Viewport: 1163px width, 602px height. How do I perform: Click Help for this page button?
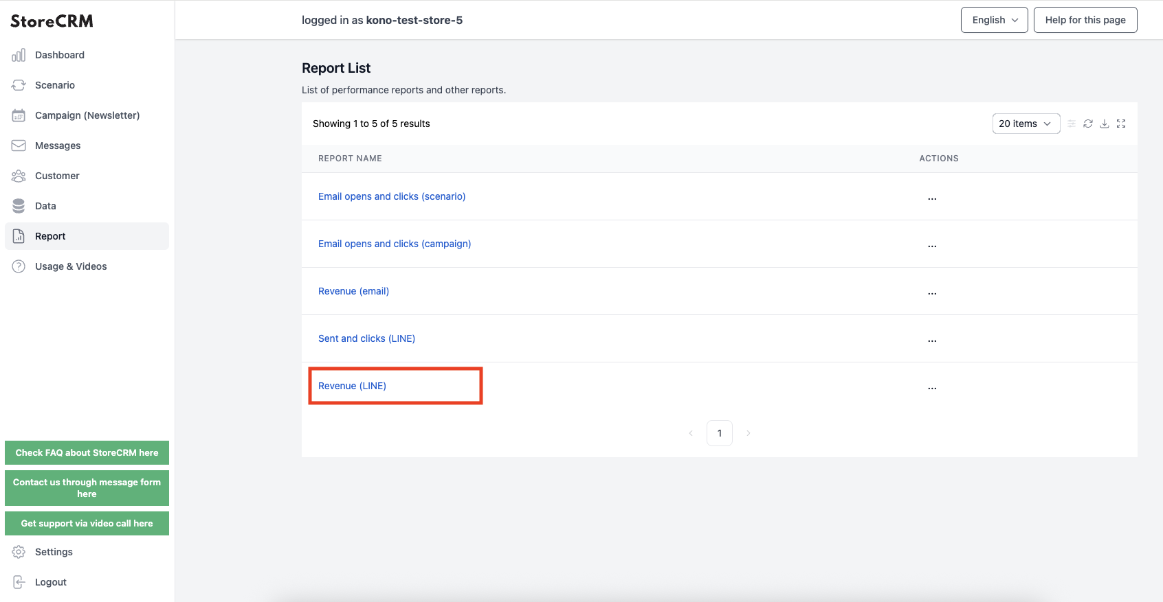click(x=1085, y=20)
